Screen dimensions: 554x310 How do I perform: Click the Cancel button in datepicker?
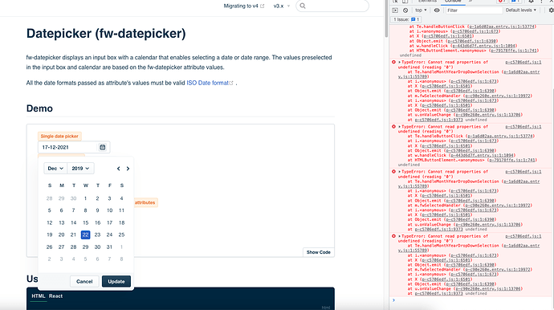(84, 281)
